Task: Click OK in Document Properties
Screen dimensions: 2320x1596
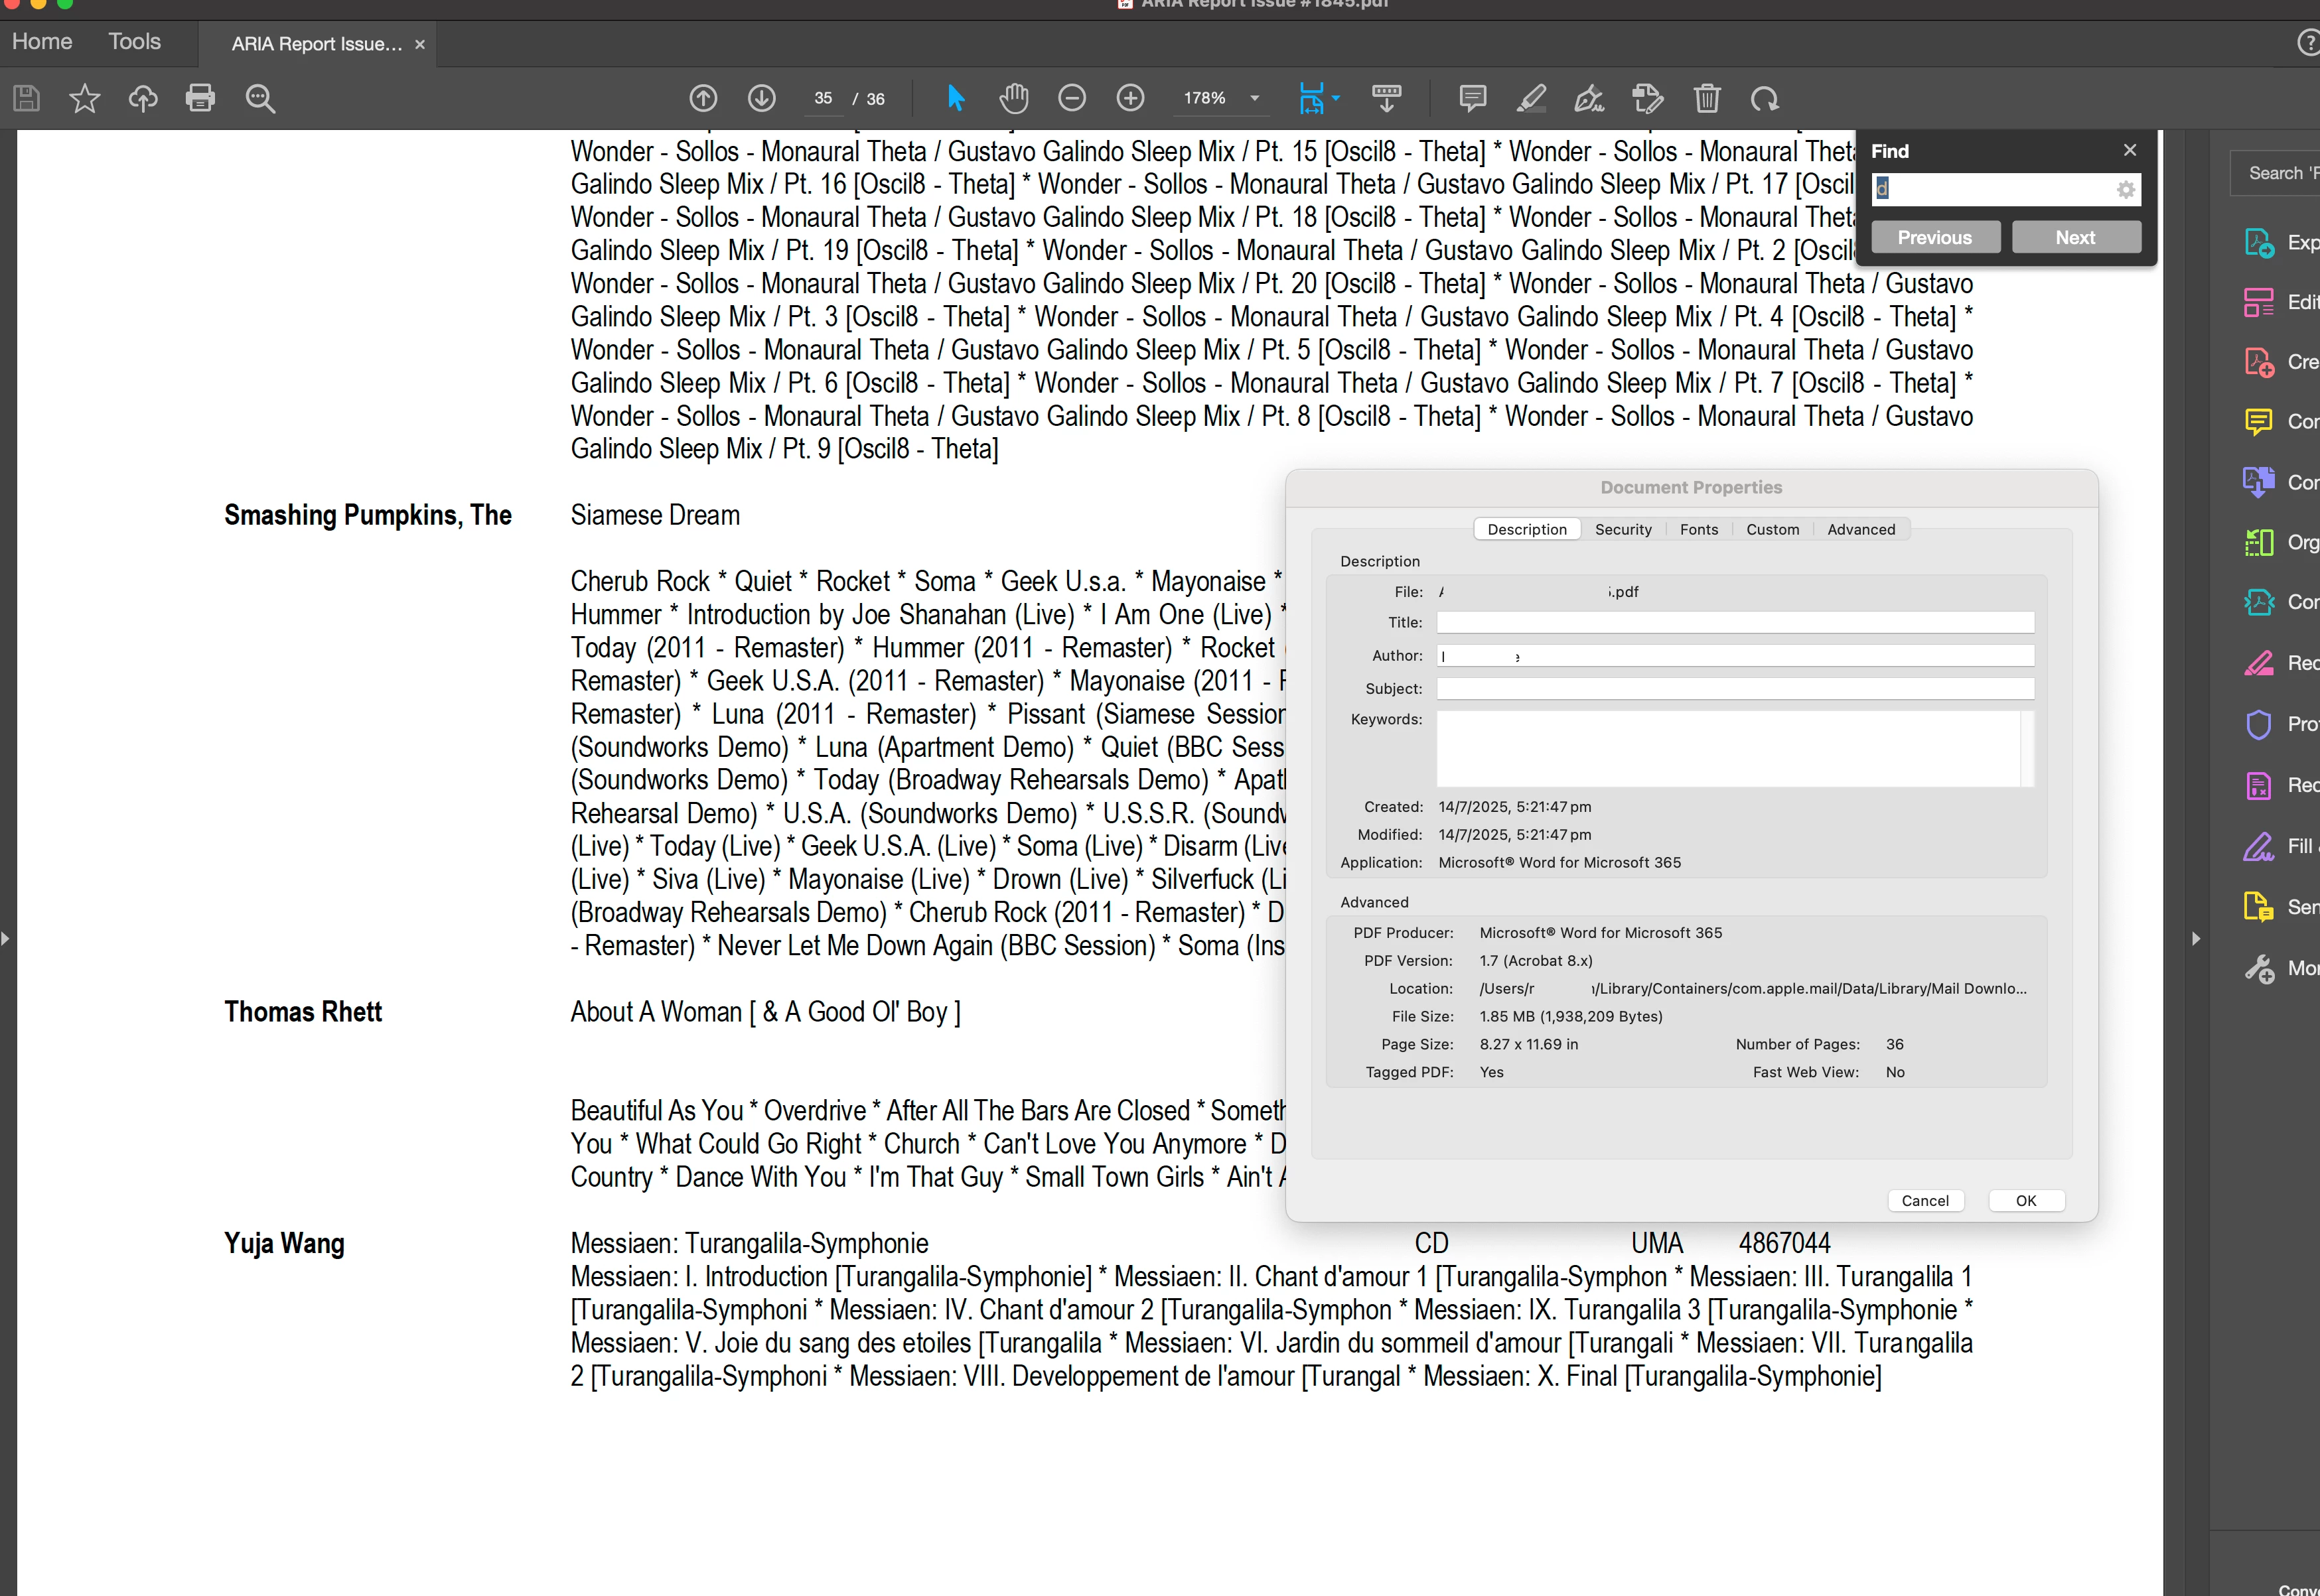Action: [x=2026, y=1200]
